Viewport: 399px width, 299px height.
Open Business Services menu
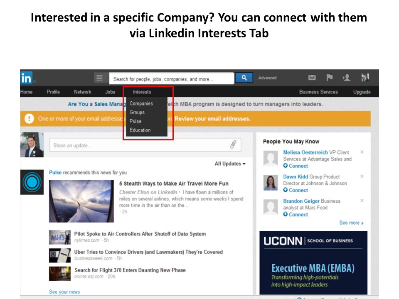pos(318,92)
